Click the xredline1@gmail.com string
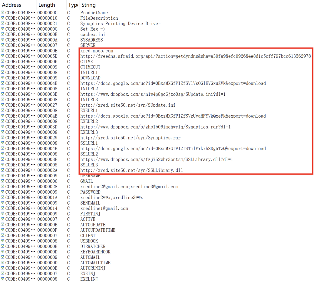Image resolution: width=327 pixels, height=281 pixels. [x=104, y=208]
